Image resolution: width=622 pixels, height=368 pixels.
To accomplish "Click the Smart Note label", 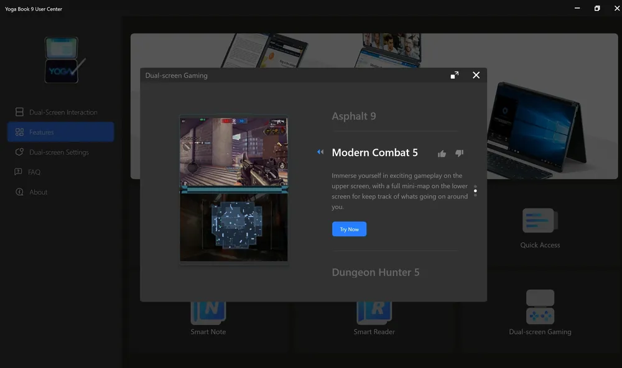I will (208, 332).
